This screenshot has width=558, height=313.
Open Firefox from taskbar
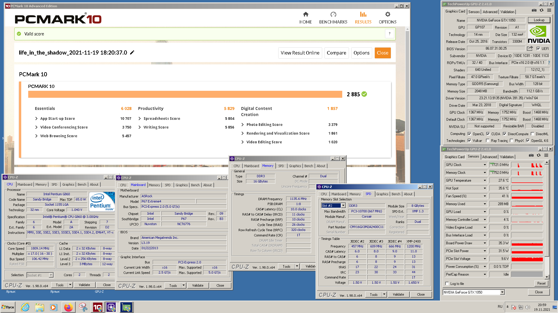click(68, 307)
